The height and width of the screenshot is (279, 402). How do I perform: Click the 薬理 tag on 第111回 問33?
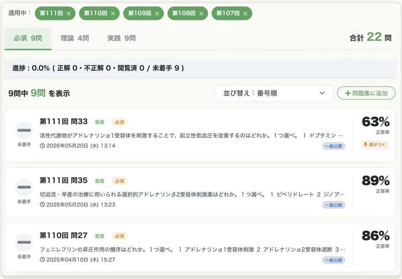point(100,122)
